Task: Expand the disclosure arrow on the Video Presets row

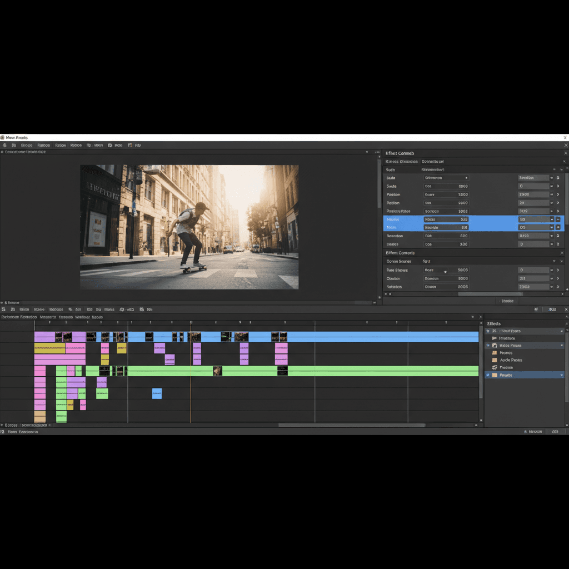Action: pyautogui.click(x=561, y=345)
